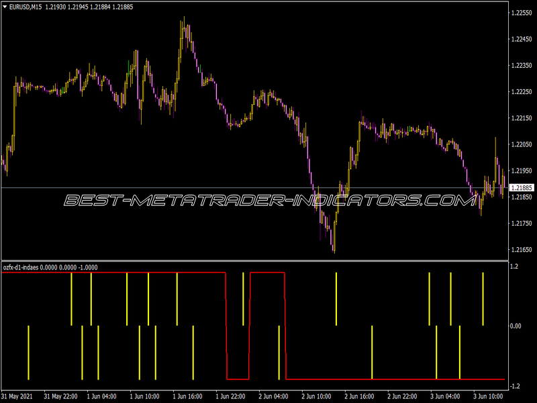
Task: Click the 31 May 2021 time label
Action: click(17, 396)
